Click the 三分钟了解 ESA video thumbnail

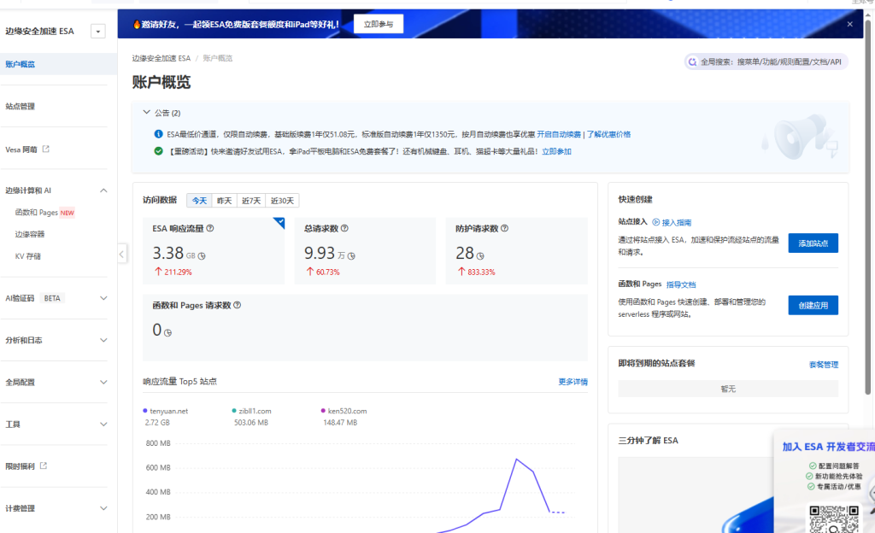pos(696,495)
